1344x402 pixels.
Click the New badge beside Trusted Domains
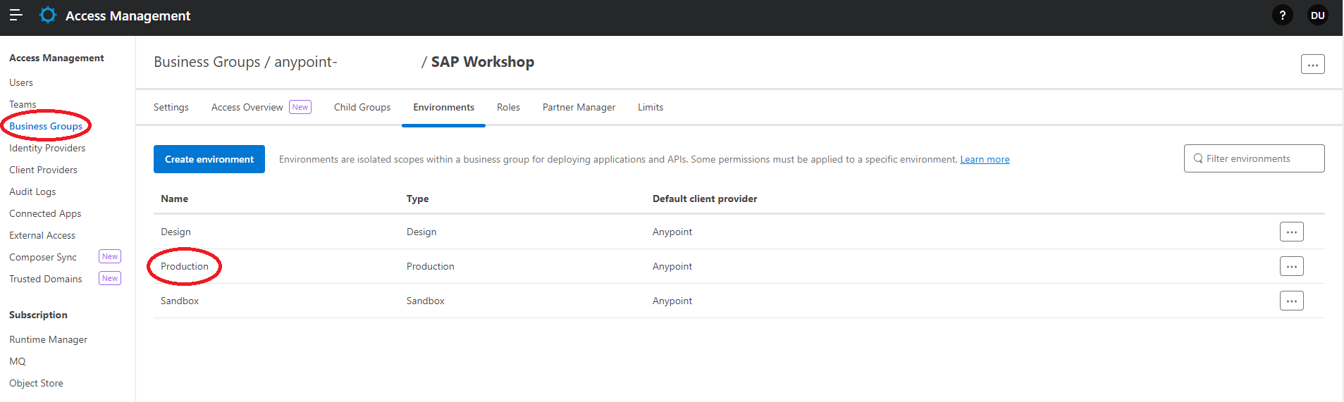point(110,278)
